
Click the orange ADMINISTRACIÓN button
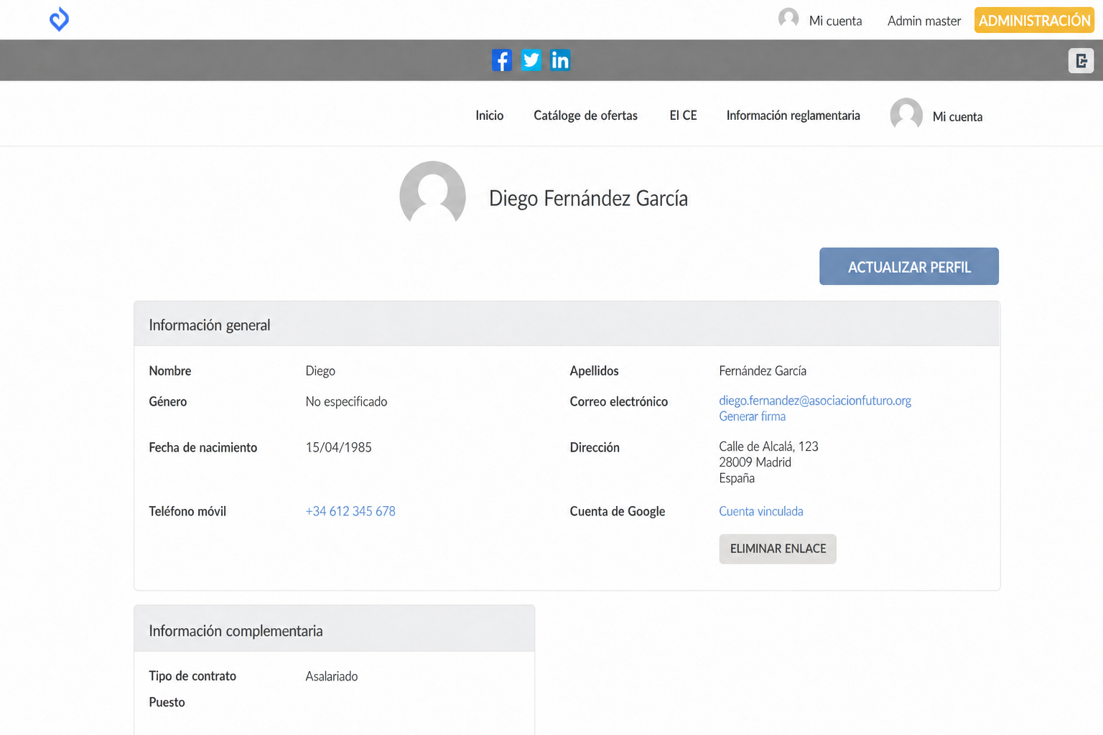(x=1034, y=20)
